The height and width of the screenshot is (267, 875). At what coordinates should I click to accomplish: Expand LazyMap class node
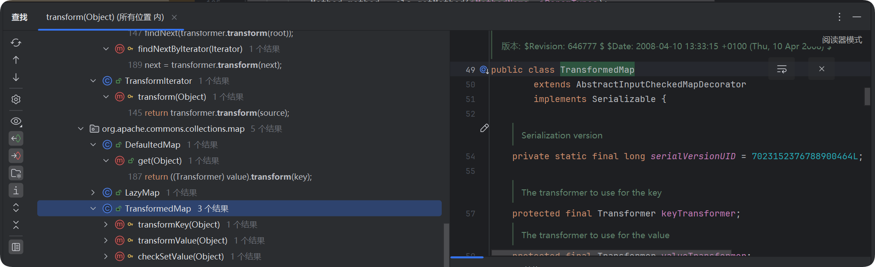click(x=93, y=192)
